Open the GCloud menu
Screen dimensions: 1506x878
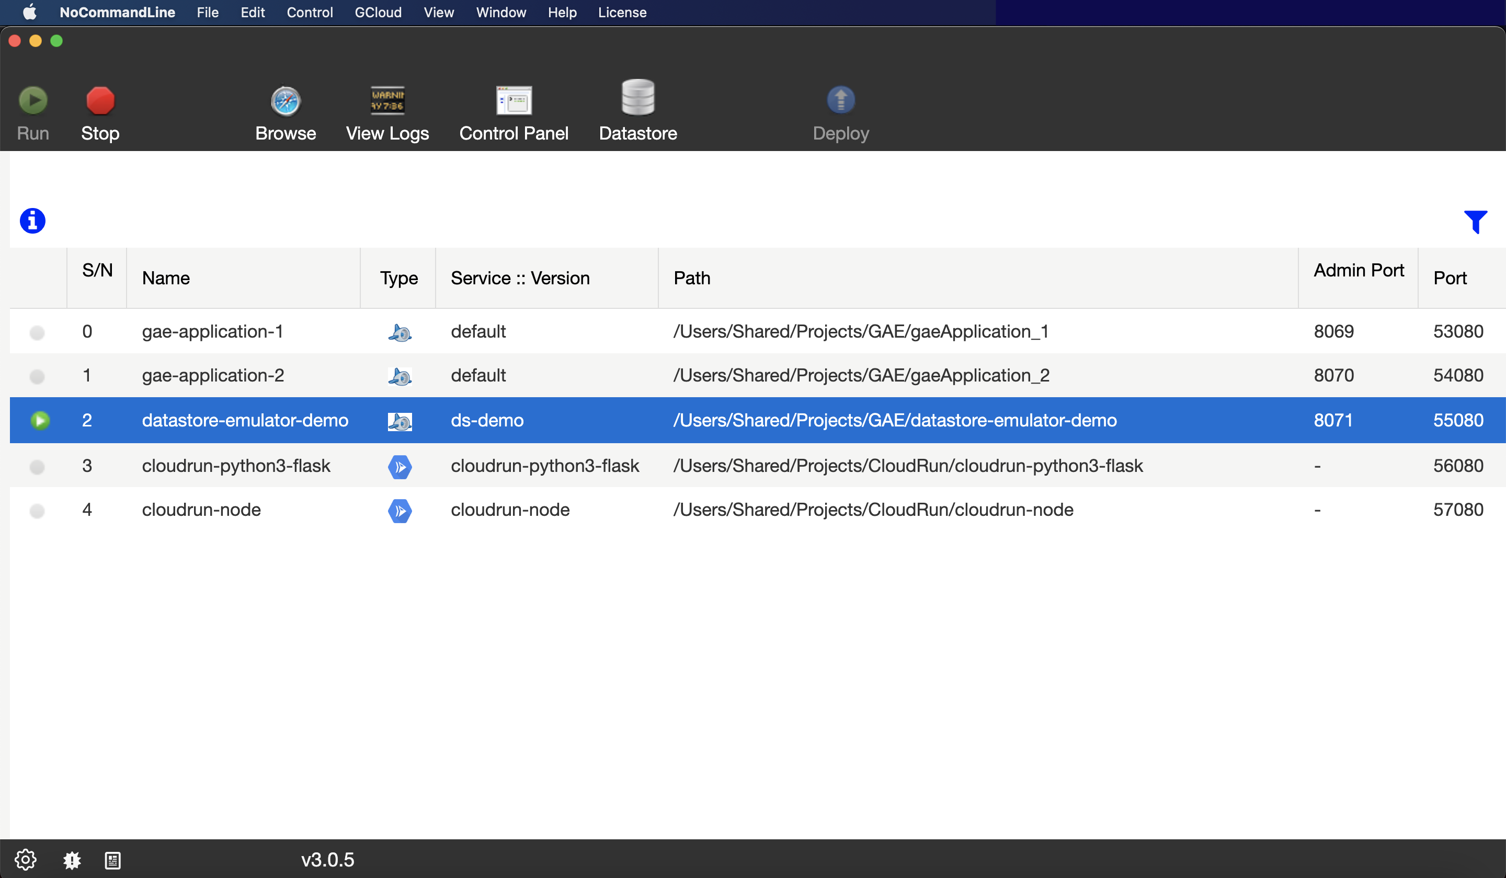coord(378,13)
